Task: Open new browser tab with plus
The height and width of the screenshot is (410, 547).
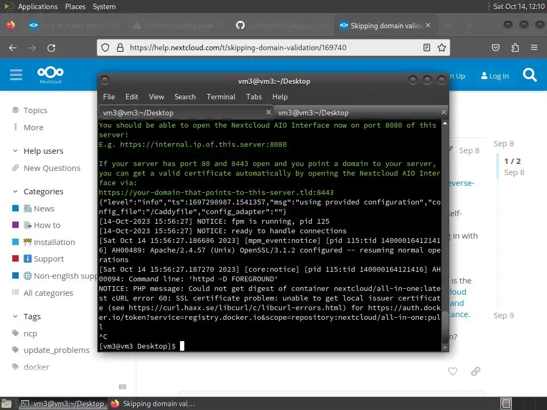Action: 448,25
